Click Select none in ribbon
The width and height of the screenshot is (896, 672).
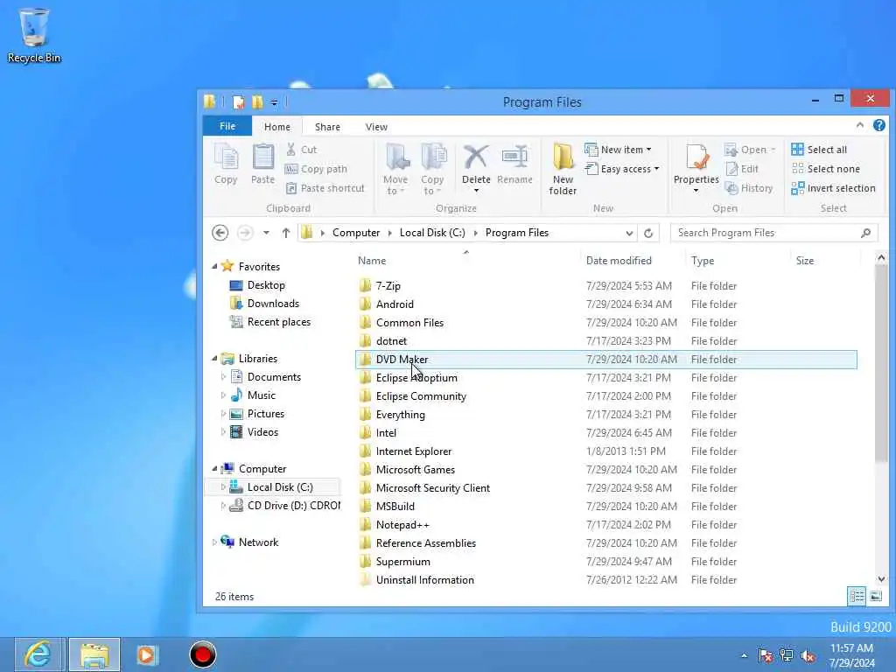click(x=826, y=169)
